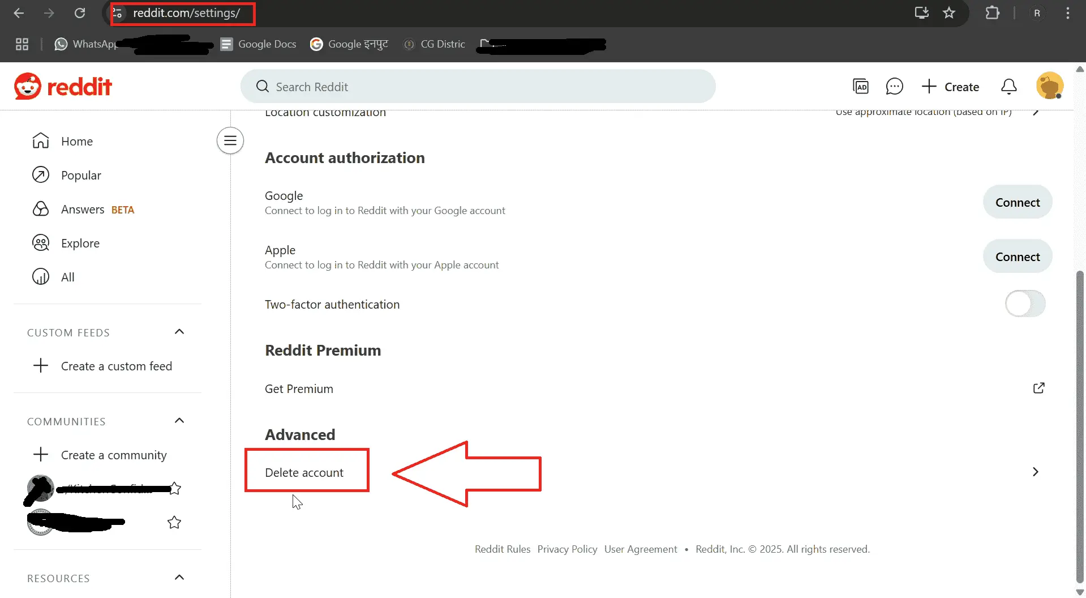
Task: Click the scrollbar down arrow
Action: coord(1080,592)
